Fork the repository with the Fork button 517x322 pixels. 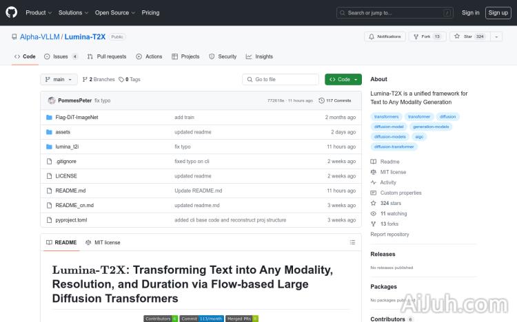point(427,36)
